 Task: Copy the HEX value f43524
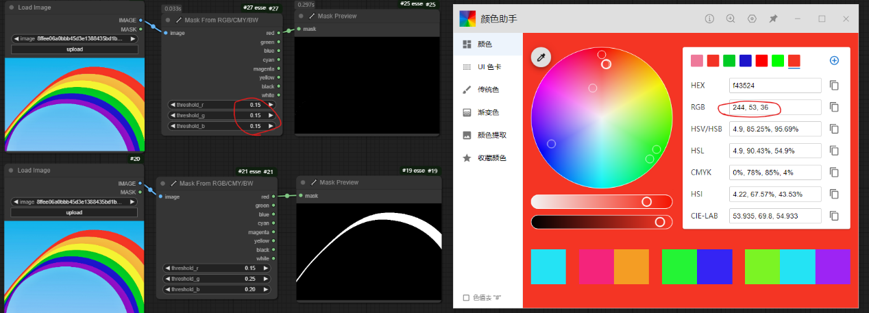pos(834,86)
